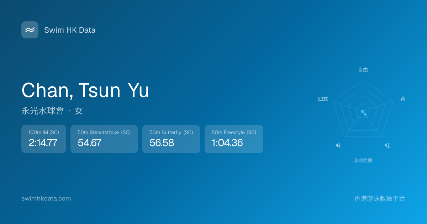Open the 50m Freestyle (SC) stat card
The image size is (427, 224).
[234, 139]
